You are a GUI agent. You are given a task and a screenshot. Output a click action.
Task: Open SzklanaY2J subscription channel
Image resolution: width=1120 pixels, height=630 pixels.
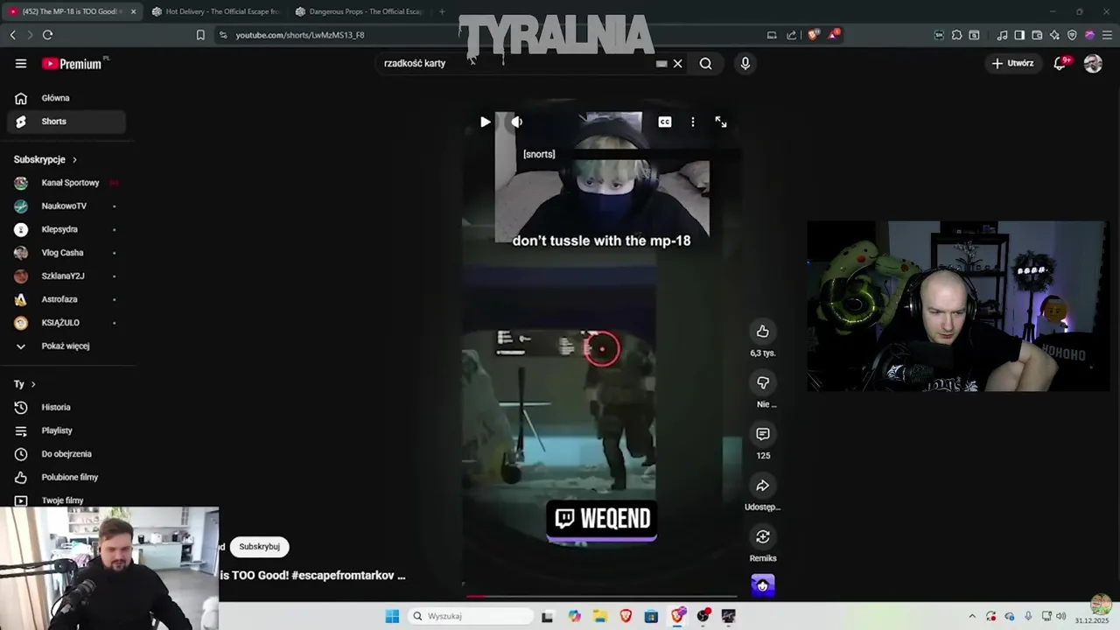pos(66,276)
